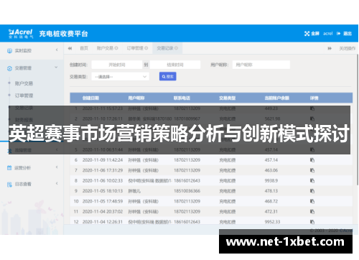Expand the 日志查看 chevron
359x260 pixels.
57,183
